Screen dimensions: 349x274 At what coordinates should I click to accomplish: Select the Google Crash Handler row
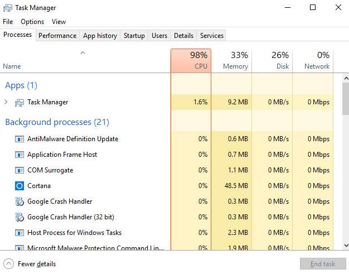(167, 201)
